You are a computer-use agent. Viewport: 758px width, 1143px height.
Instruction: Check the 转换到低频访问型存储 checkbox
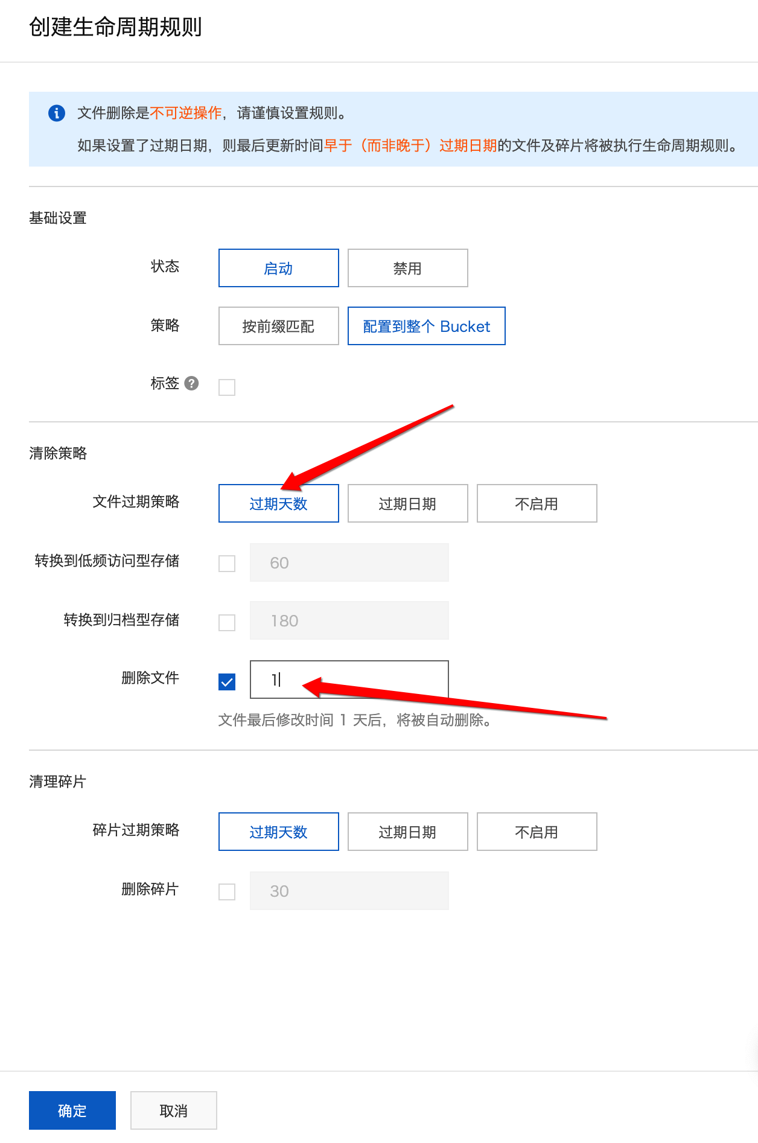(227, 563)
